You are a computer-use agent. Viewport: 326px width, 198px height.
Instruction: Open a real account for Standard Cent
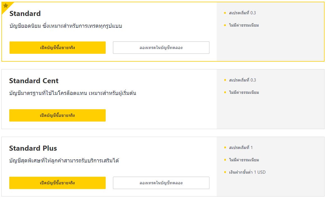click(x=57, y=115)
